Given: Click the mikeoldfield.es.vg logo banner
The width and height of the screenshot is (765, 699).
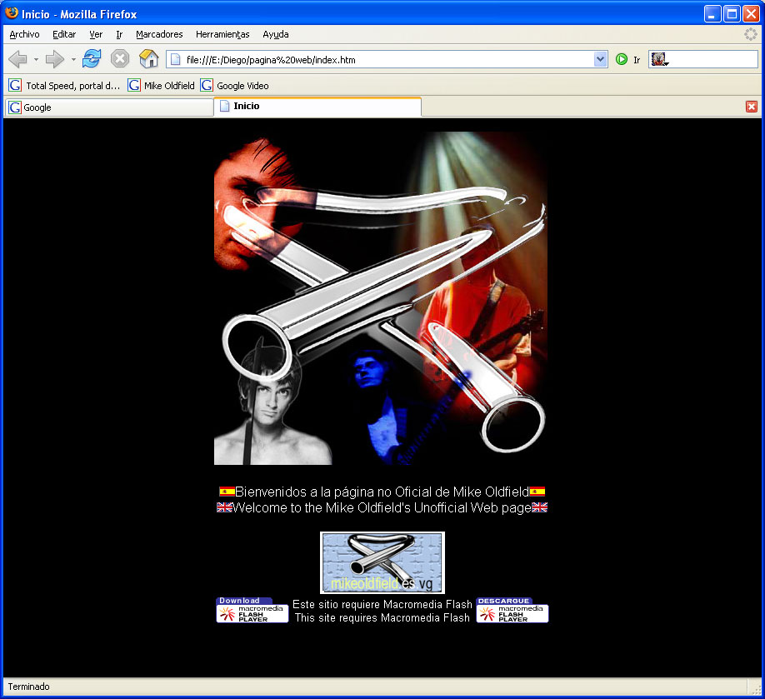Looking at the screenshot, I should (x=382, y=562).
